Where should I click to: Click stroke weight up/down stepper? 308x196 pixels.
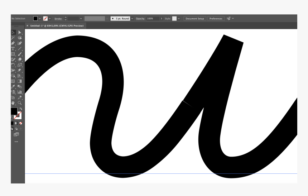pyautogui.click(x=66, y=19)
